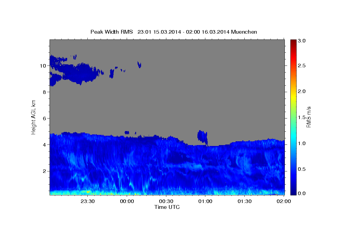Image resolution: width=352 pixels, height=234 pixels.
Task: Click the yellow-green near-ground layer at 23:30
Action: pos(87,192)
